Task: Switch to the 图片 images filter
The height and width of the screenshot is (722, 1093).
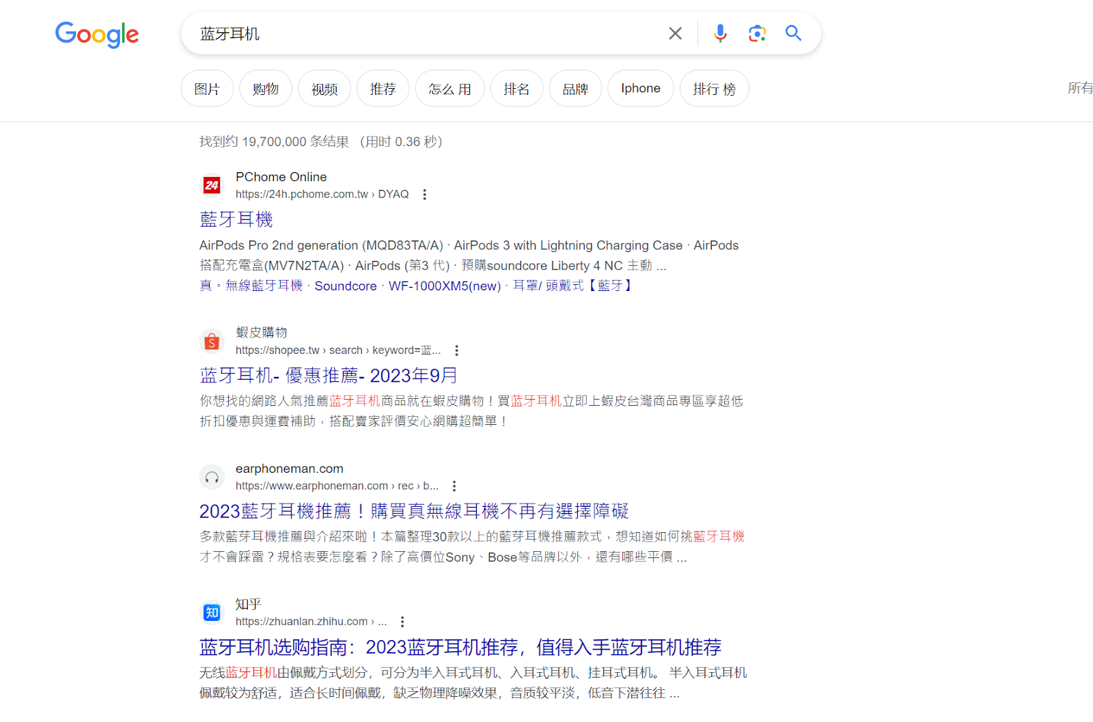Action: click(x=207, y=89)
